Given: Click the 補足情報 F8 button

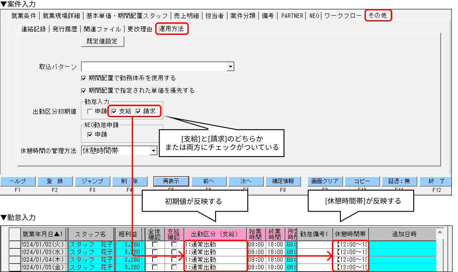Looking at the screenshot, I should click(283, 181).
